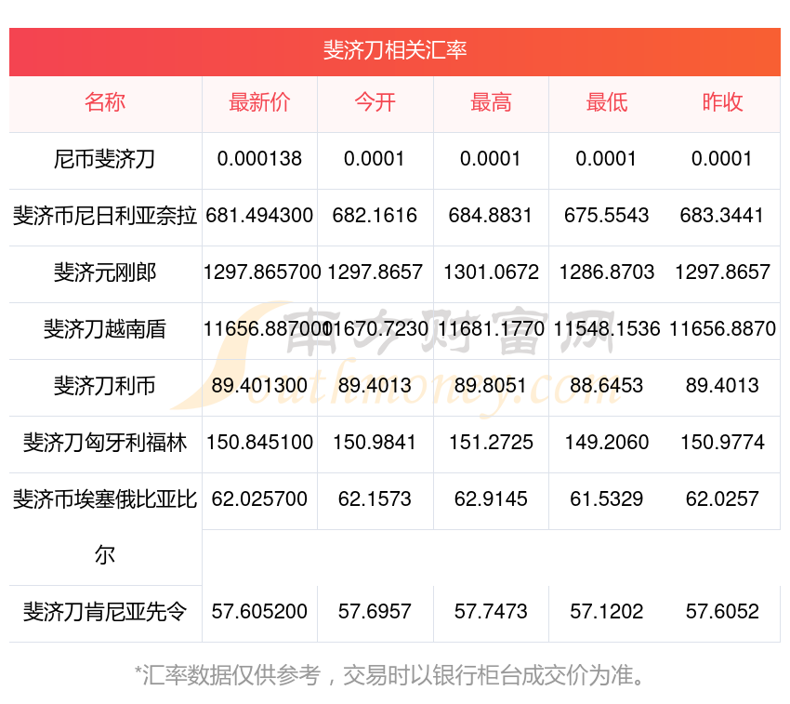Select the 斐济刀肯尼亚先令 row name
Viewport: 790px width, 704px height.
click(105, 612)
